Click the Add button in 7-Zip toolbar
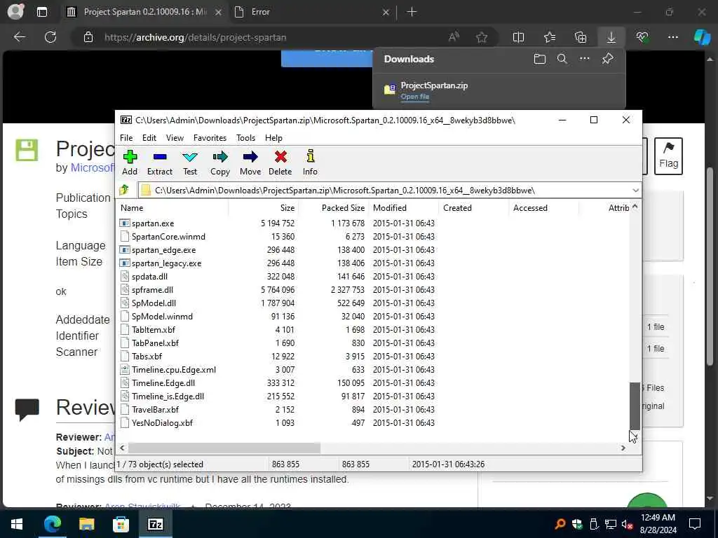The image size is (718, 538). click(130, 163)
